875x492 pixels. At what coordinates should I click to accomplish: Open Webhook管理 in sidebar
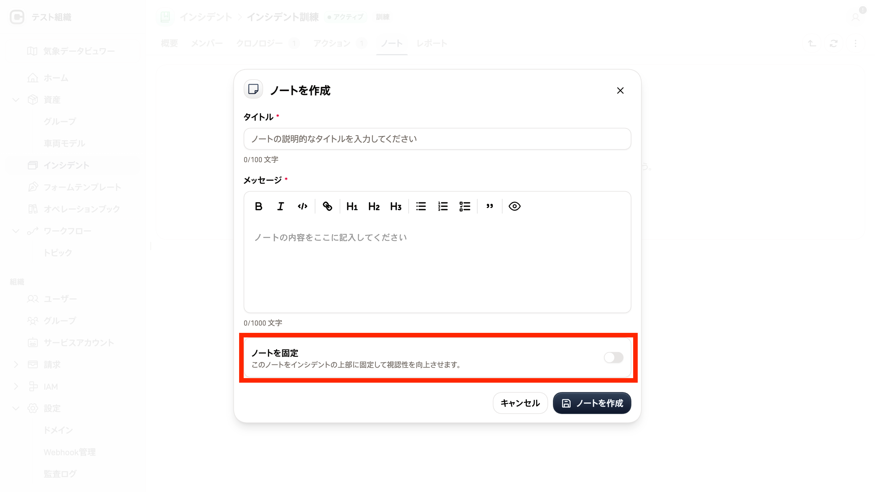[70, 452]
